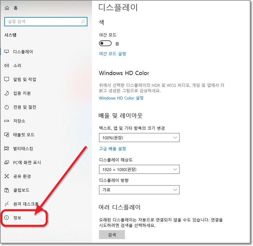The height and width of the screenshot is (246, 253).
Task: Open 멀티태스킹 settings
Action: point(23,149)
